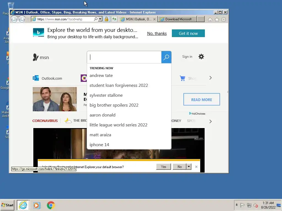The height and width of the screenshot is (211, 282).
Task: Select suggestion student loan forgiveness 2022
Action: tap(119, 85)
